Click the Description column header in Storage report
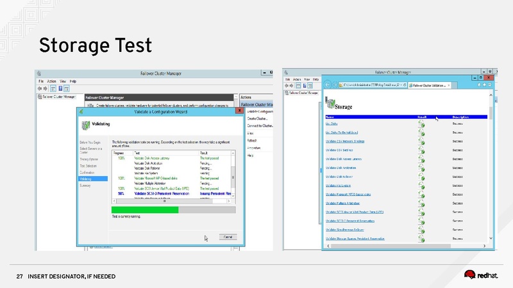This screenshot has height=288, width=513. point(460,117)
